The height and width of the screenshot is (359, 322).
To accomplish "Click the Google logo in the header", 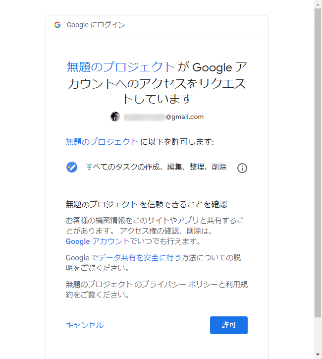I will [x=57, y=25].
